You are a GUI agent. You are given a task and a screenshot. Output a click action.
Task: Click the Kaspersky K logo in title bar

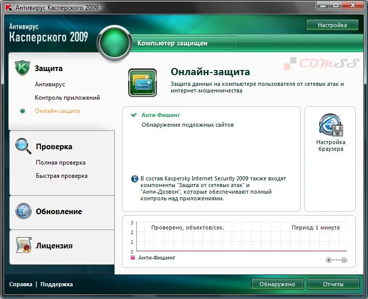9,8
